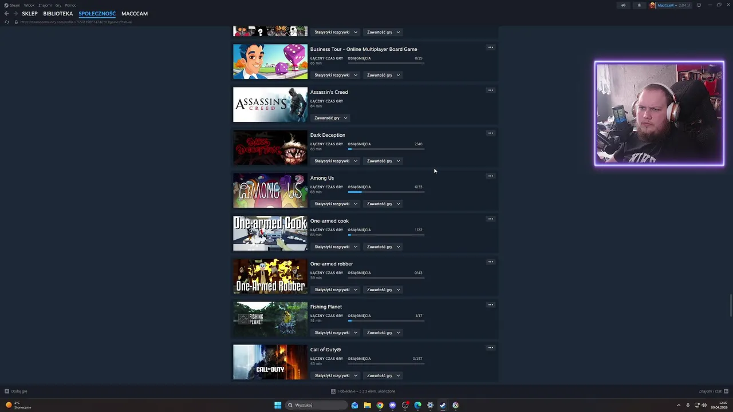Click the padlock icon beside the URL
Image resolution: width=733 pixels, height=412 pixels.
[17, 22]
